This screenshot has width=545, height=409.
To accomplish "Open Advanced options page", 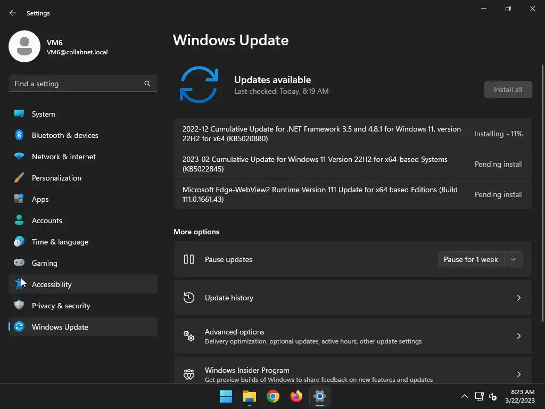I will click(x=353, y=336).
